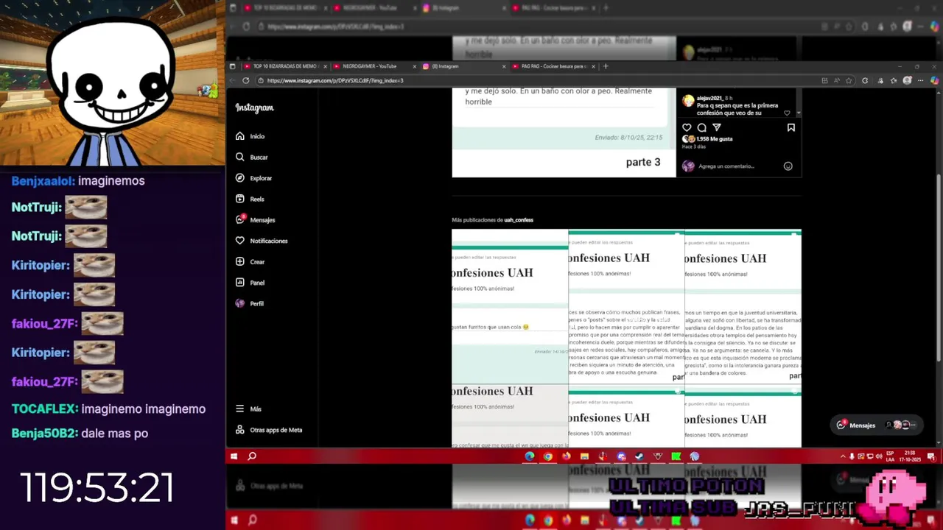The height and width of the screenshot is (530, 943).
Task: Close the NEGROGAYMER tab
Action: pyautogui.click(x=415, y=66)
